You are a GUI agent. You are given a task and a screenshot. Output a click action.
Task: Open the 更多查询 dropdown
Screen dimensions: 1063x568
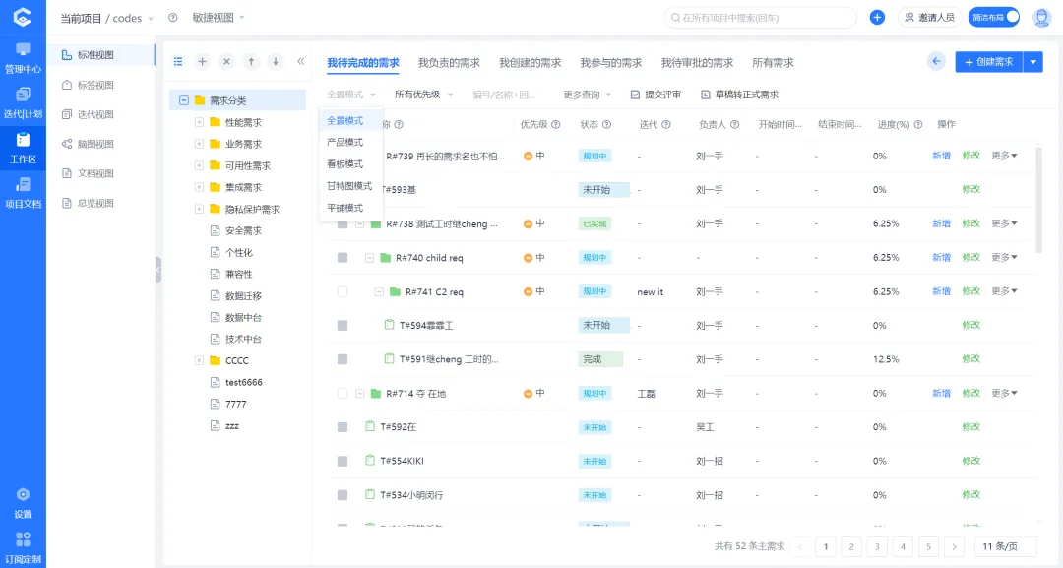pos(587,95)
